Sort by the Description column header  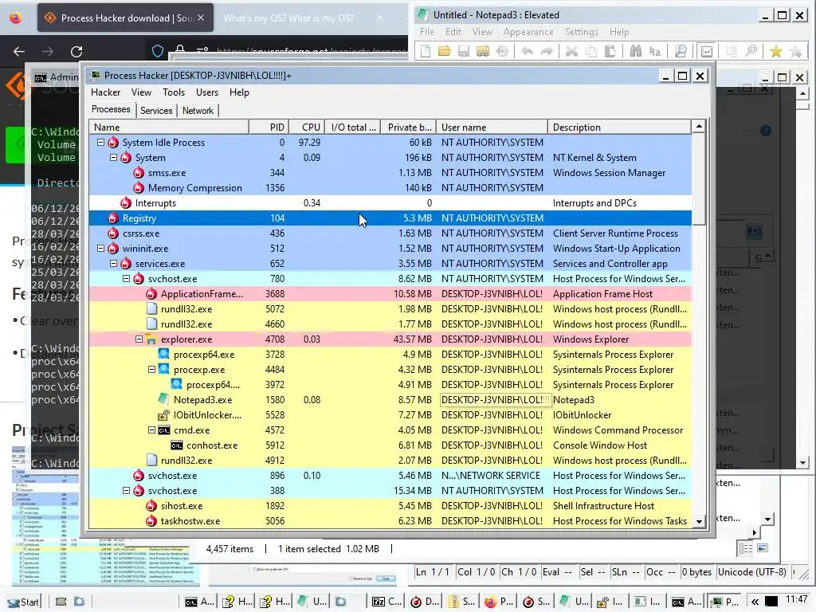pyautogui.click(x=619, y=127)
